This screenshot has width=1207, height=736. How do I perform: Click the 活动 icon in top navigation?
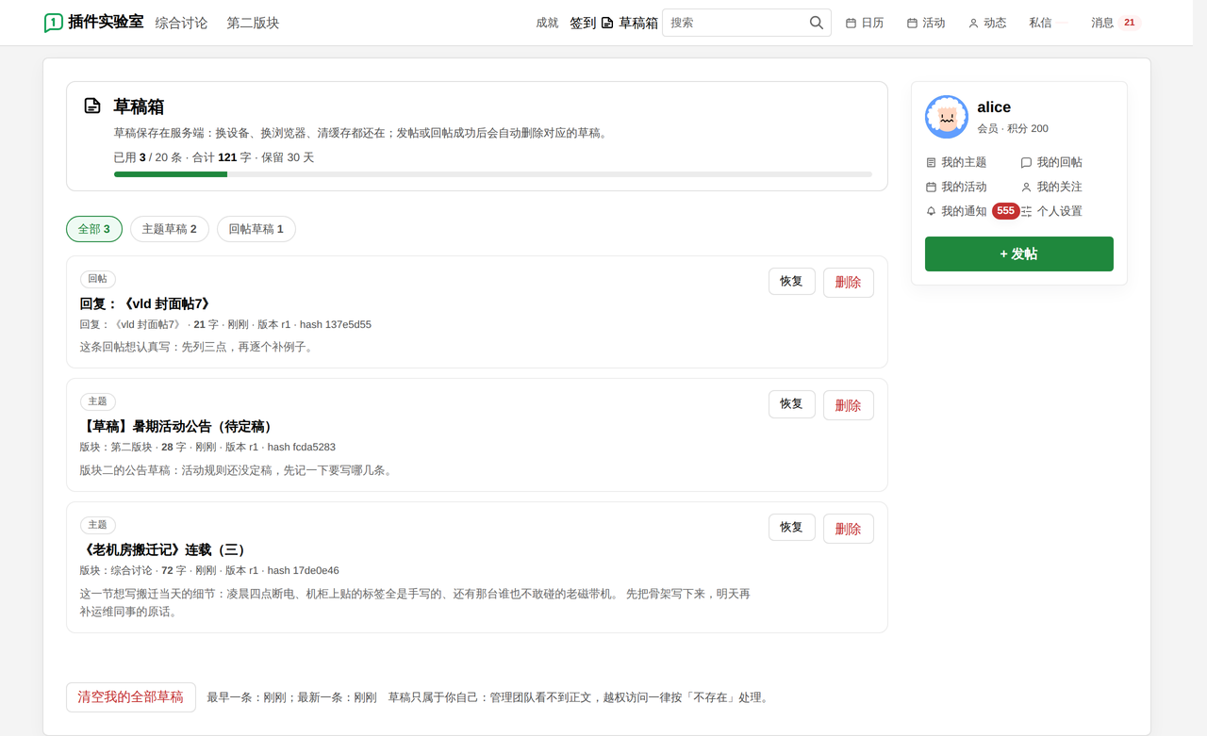[x=912, y=23]
